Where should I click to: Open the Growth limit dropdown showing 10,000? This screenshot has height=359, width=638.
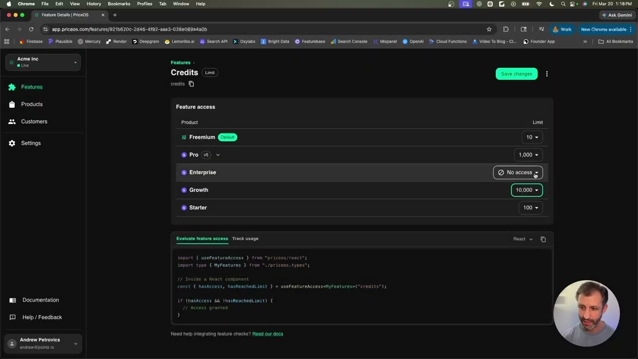526,190
